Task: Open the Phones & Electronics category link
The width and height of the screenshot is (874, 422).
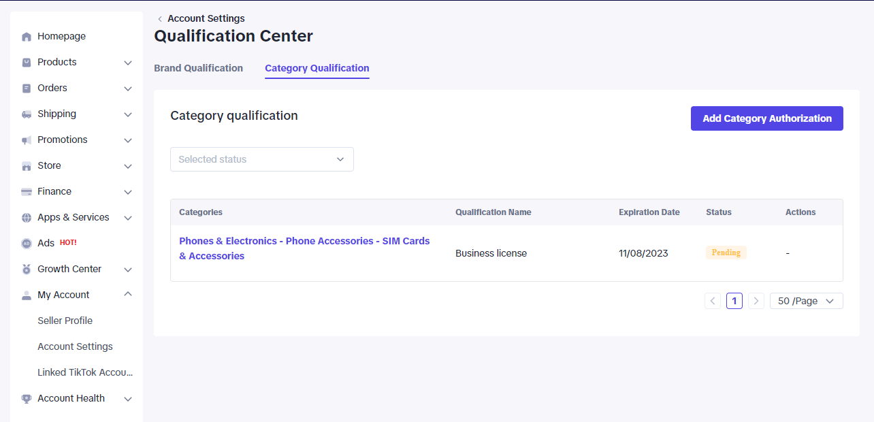Action: coord(304,248)
